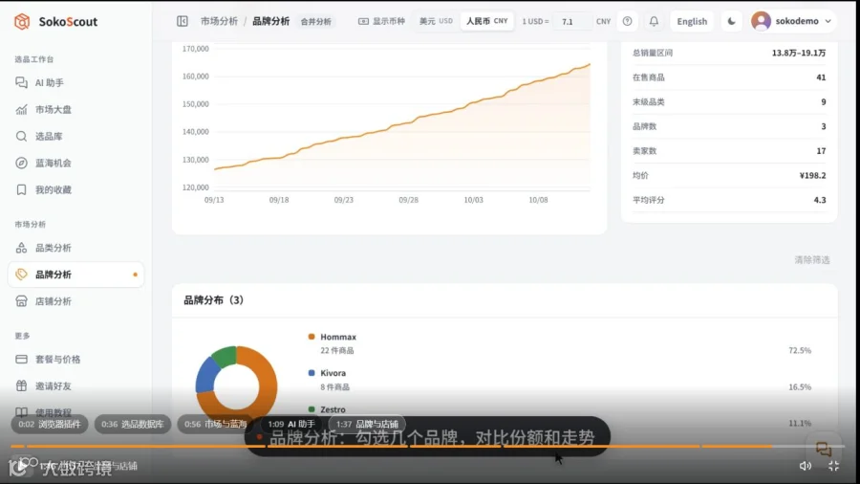This screenshot has width=860, height=484.
Task: Click the sokodemo user avatar
Action: coord(762,21)
